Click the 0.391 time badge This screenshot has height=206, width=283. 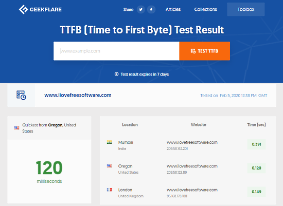coord(256,144)
